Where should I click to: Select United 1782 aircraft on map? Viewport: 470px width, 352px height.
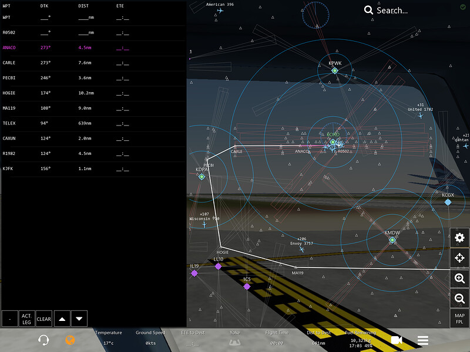421,116
